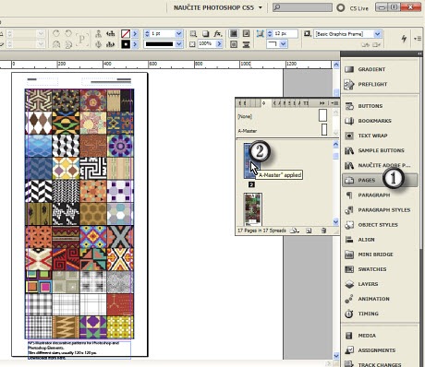
Task: Click the Pages panel button
Action: coord(380,180)
